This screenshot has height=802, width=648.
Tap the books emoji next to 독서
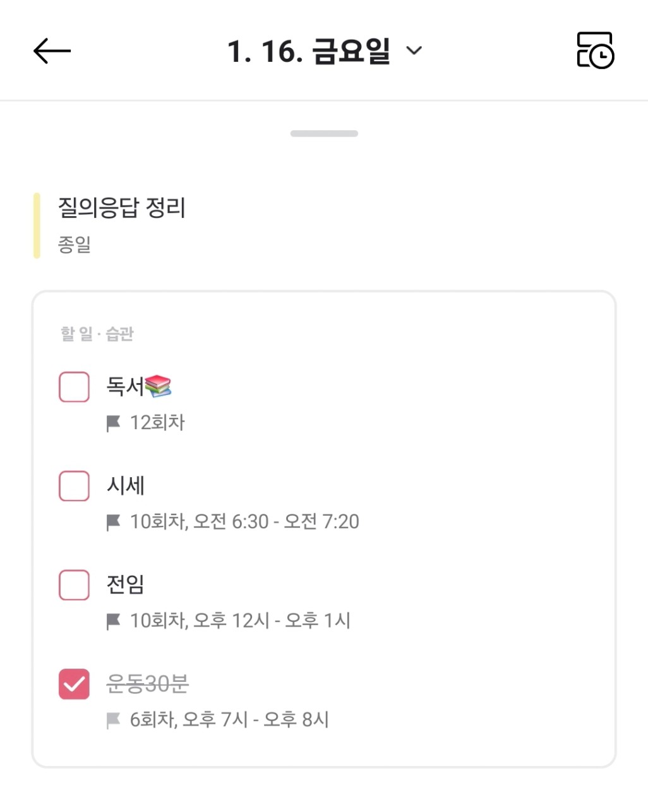pyautogui.click(x=158, y=386)
